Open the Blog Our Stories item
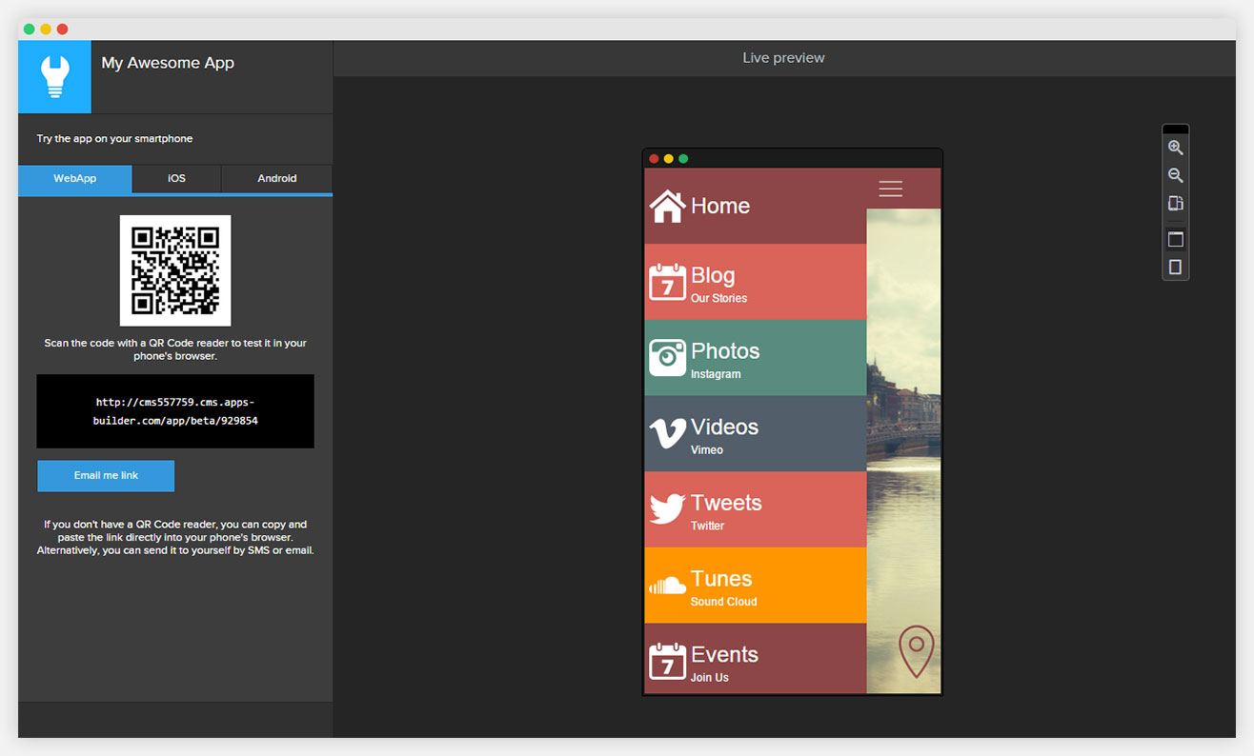Viewport: 1254px width, 756px height. click(755, 282)
